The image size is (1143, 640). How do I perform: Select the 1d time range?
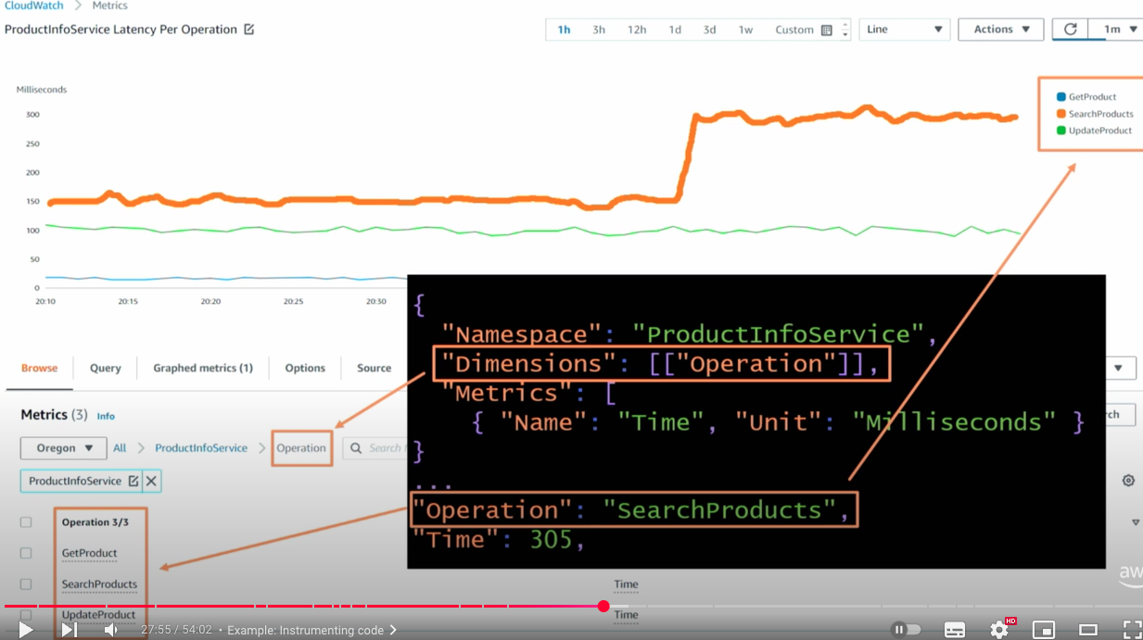point(675,30)
